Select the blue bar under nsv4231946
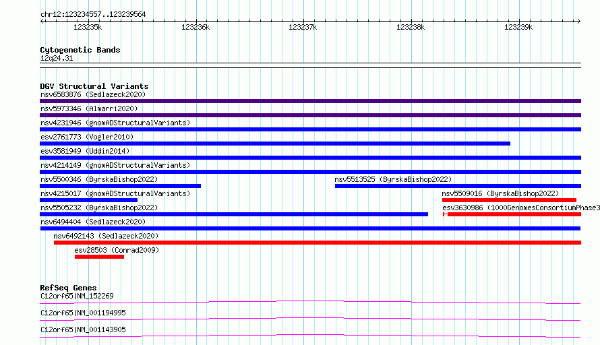Viewport: 600px width, 345px height. [310, 129]
